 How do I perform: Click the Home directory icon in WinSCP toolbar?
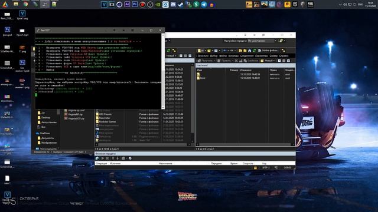click(249, 51)
